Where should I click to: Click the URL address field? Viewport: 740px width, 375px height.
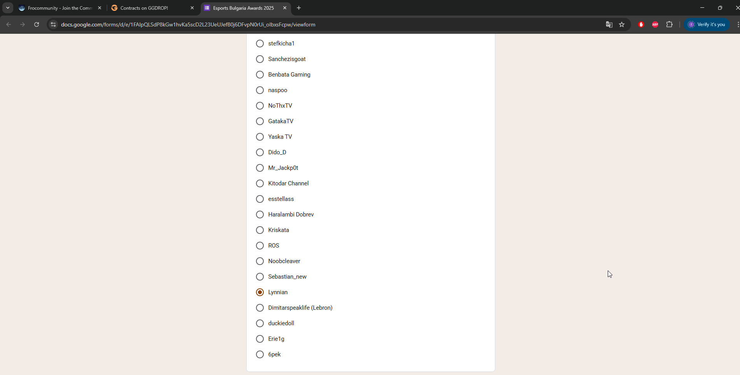click(327, 24)
